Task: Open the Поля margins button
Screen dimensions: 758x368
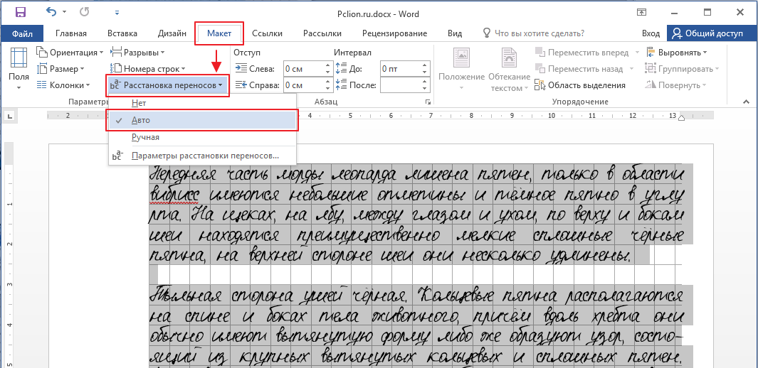Action: 19,68
